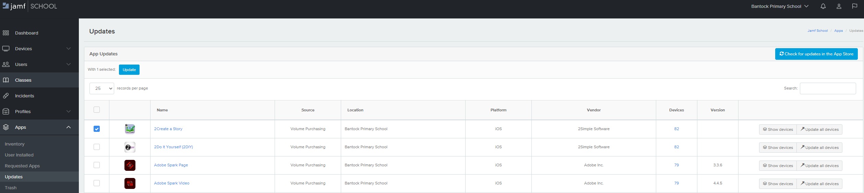Click the Jamf School breadcrumb link
Image resolution: width=864 pixels, height=193 pixels.
tap(817, 31)
